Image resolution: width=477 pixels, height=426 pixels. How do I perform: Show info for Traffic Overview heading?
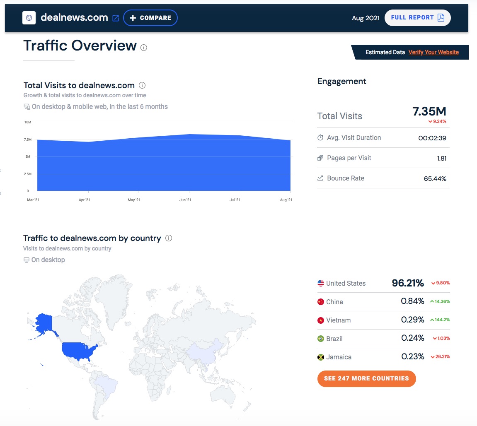pos(143,47)
